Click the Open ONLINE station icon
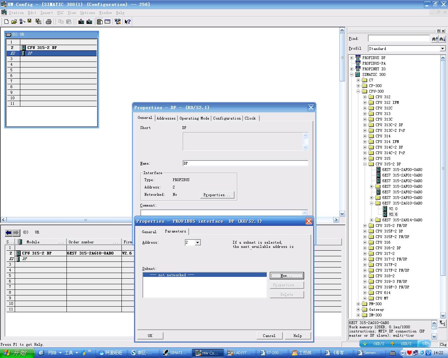 pyautogui.click(x=22, y=22)
